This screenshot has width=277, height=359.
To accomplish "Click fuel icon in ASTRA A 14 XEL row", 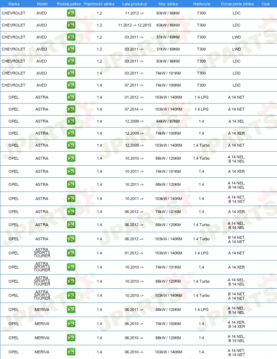I will tap(71, 121).
